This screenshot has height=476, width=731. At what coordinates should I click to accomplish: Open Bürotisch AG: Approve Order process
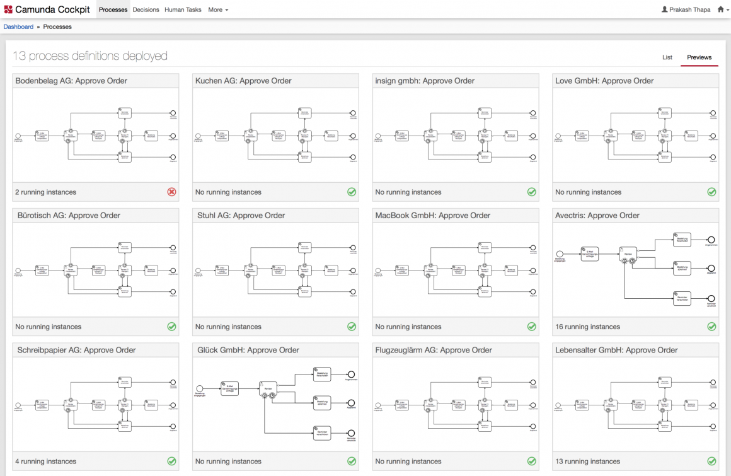pyautogui.click(x=69, y=216)
